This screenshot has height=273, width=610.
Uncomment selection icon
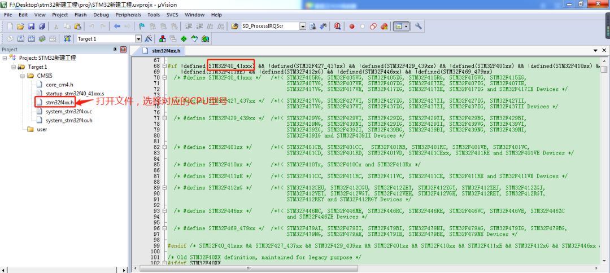point(221,27)
